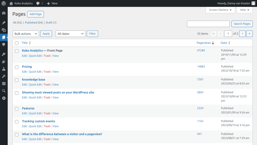Open Koko Analytics site name menu

pyautogui.click(x=24, y=3)
